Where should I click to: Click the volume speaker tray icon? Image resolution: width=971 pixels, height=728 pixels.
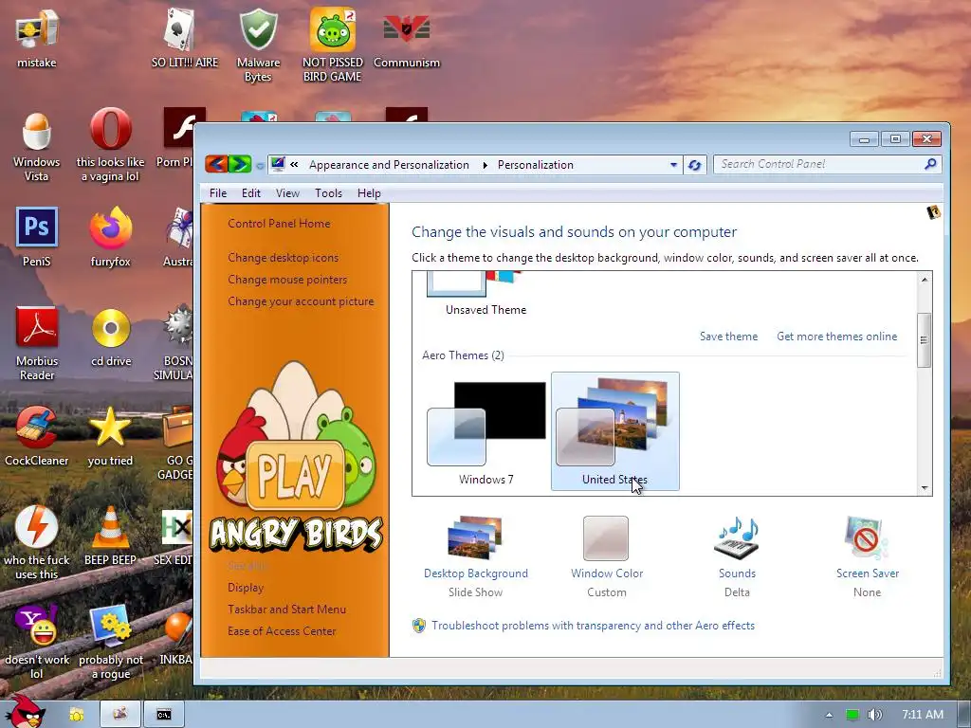874,715
